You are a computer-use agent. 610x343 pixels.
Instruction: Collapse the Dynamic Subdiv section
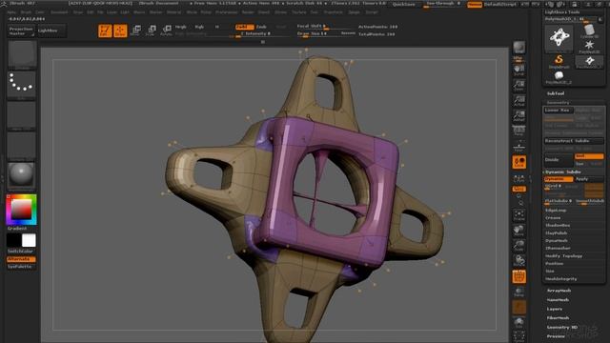[563, 171]
